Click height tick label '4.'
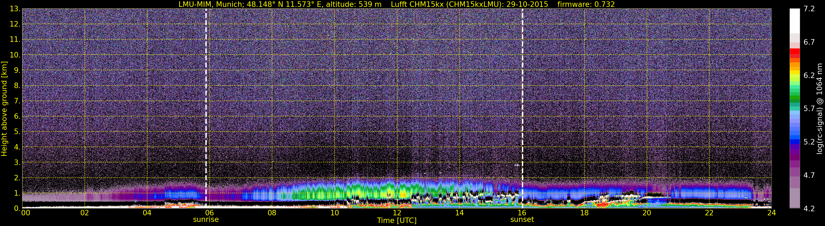This screenshot has width=825, height=226. [x=17, y=147]
